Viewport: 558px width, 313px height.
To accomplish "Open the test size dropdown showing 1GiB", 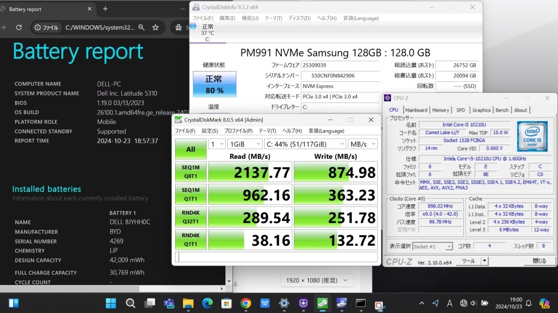I will (245, 144).
